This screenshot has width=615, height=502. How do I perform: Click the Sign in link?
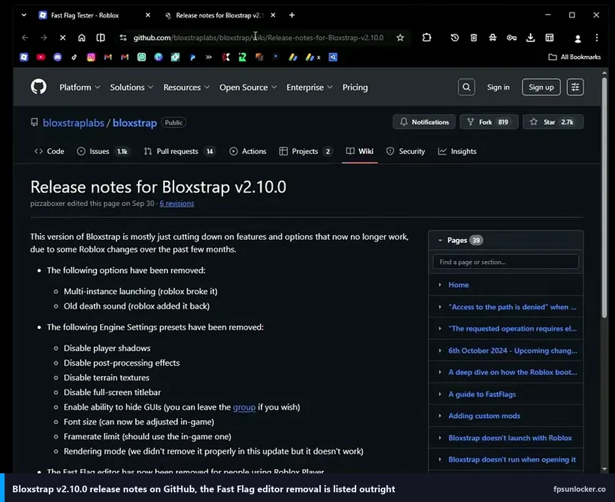point(498,87)
